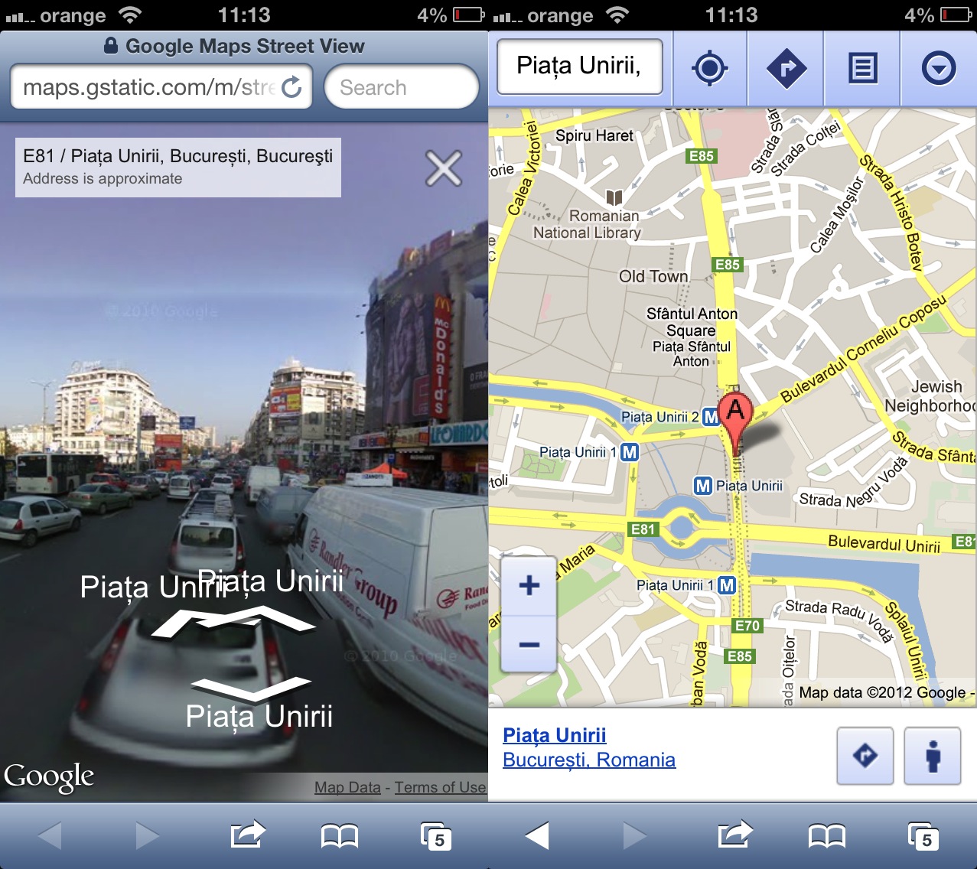The image size is (977, 869).
Task: Tap the Strada Negru Vodă label
Action: (852, 484)
